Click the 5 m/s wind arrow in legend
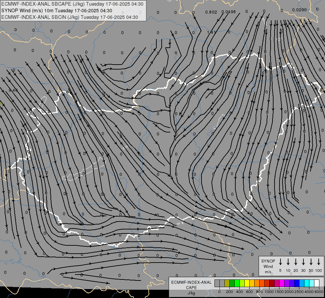325x298 pixels. 280,262
